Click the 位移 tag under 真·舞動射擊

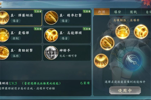pyautogui.click(x=16, y=56)
